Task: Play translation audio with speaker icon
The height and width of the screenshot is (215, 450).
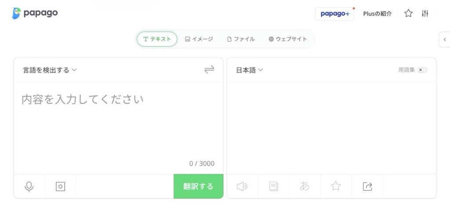Action: 242,186
